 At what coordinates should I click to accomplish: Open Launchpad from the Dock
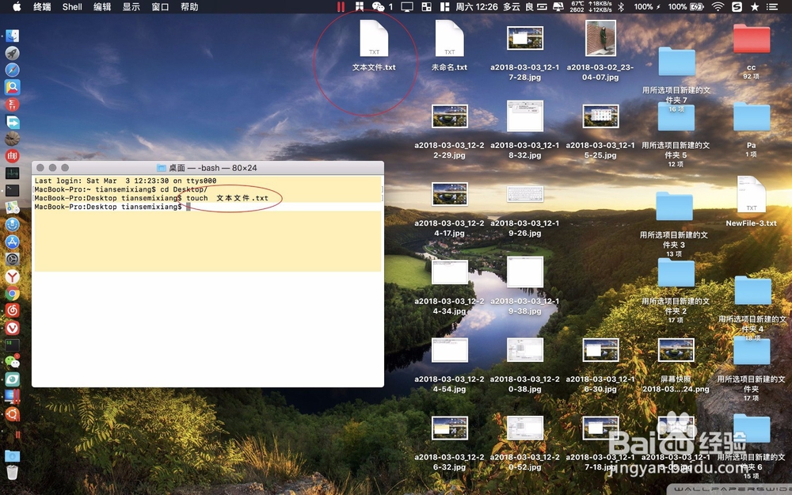coord(11,52)
